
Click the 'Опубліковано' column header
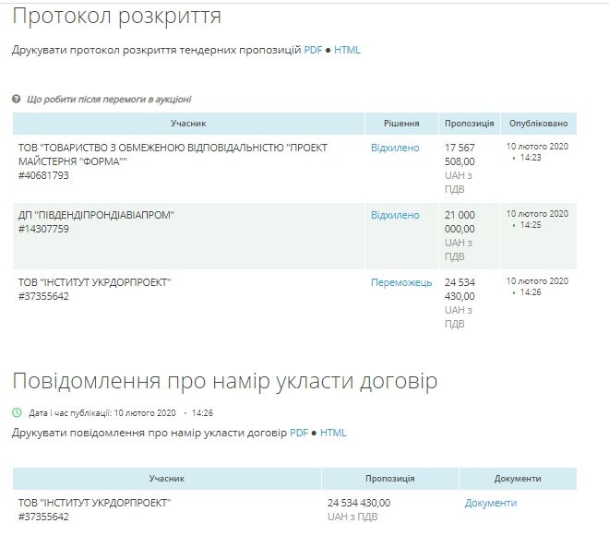point(538,124)
